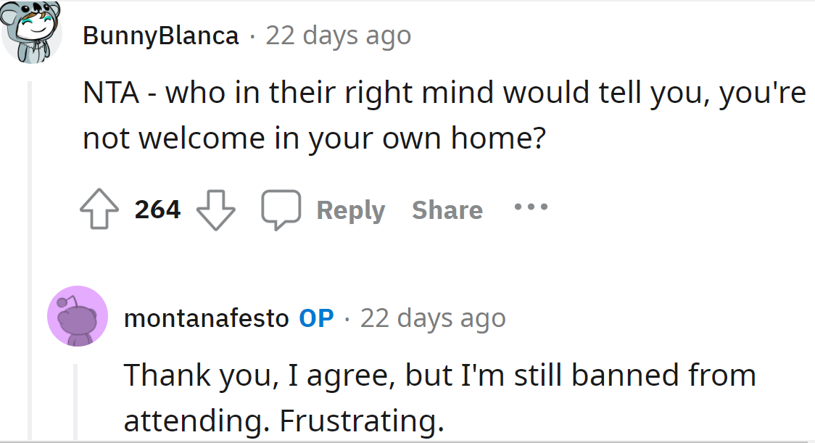
Task: Click montanafesto's purple Snoo avatar
Action: 78,316
